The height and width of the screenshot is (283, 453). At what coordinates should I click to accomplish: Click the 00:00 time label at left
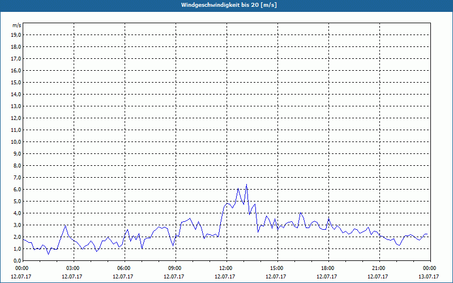coord(22,268)
